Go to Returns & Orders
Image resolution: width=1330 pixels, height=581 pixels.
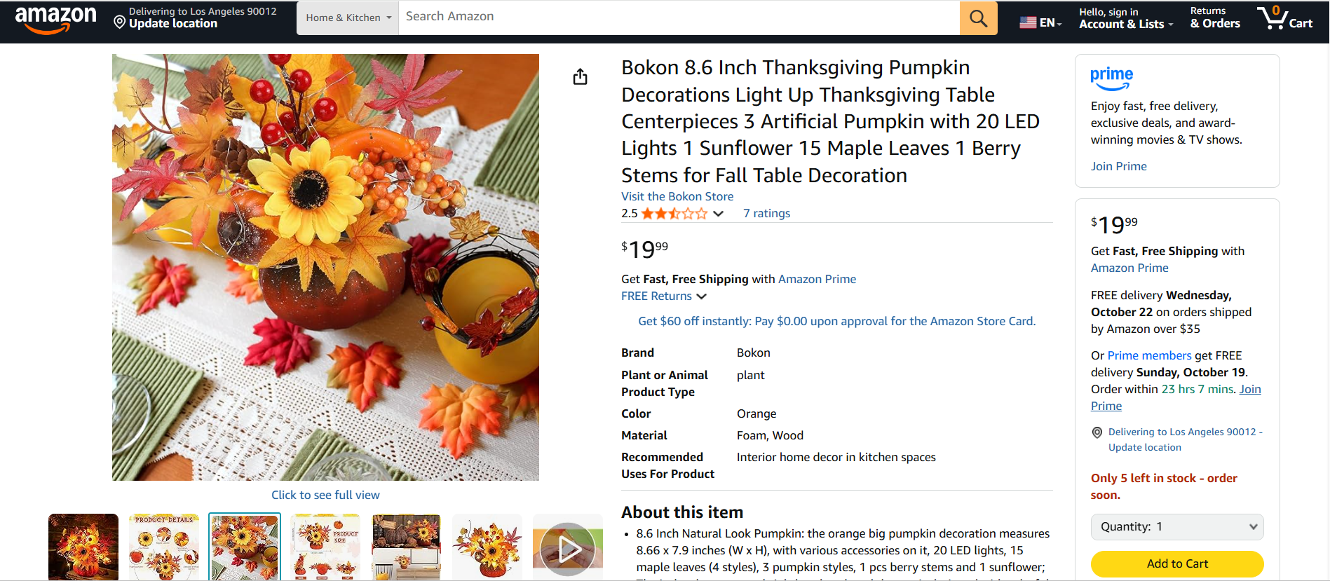click(1214, 18)
